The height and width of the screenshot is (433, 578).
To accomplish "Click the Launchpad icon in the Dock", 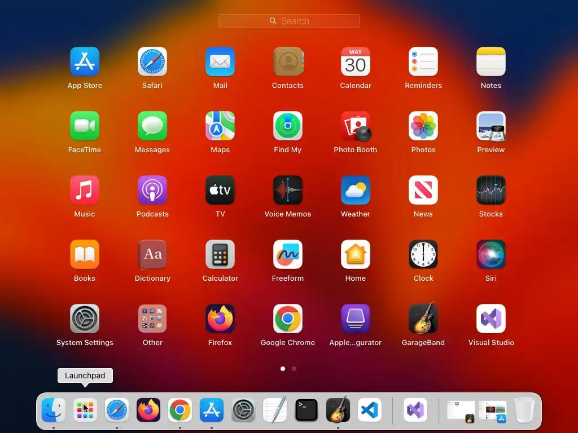I will (x=85, y=410).
